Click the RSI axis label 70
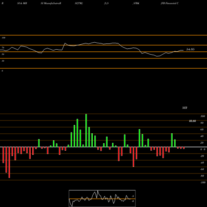Viewport: 207px width, 207px height. [3, 48]
